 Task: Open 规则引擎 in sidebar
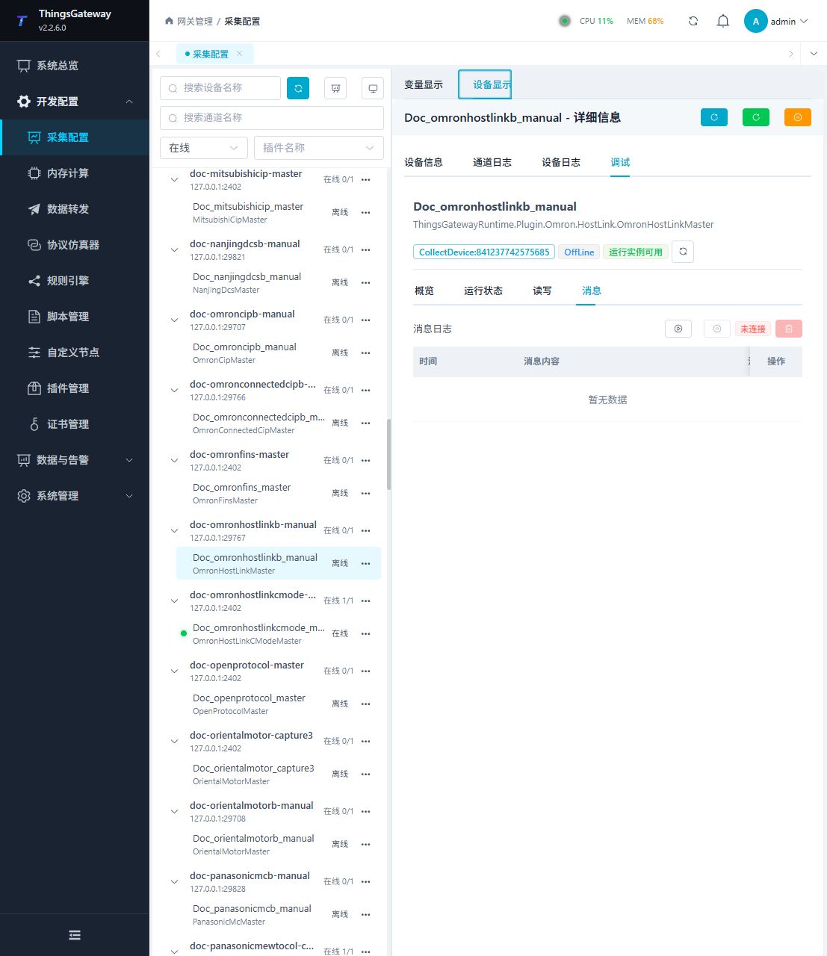click(x=75, y=281)
